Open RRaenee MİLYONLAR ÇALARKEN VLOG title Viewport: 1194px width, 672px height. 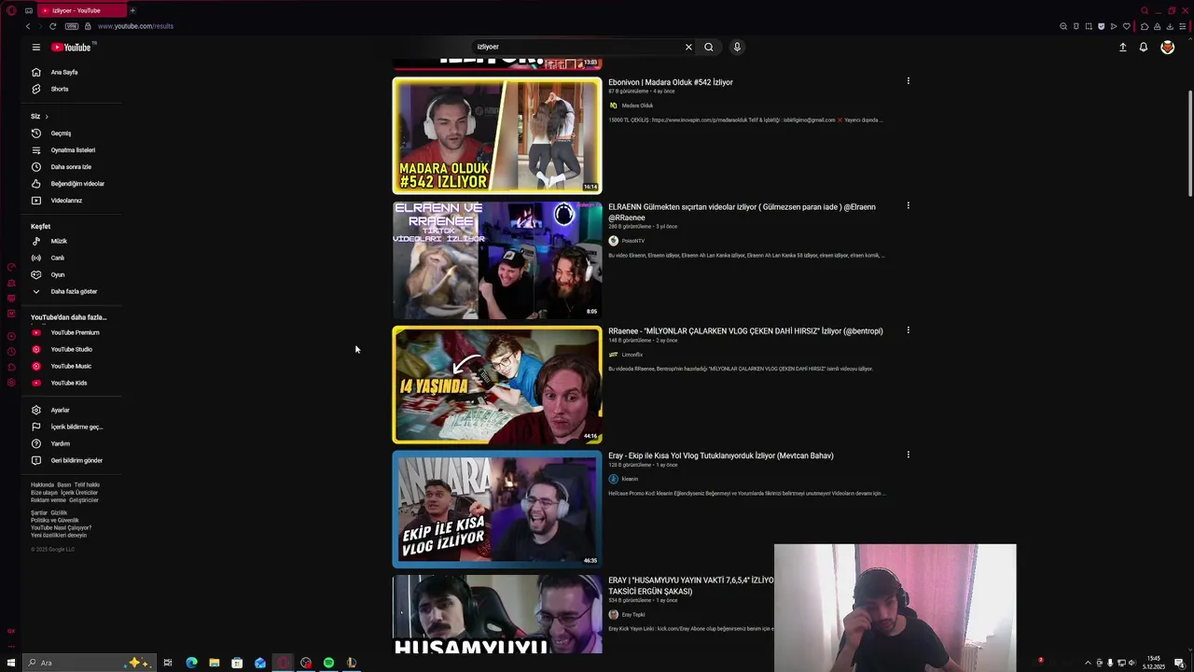tap(745, 331)
